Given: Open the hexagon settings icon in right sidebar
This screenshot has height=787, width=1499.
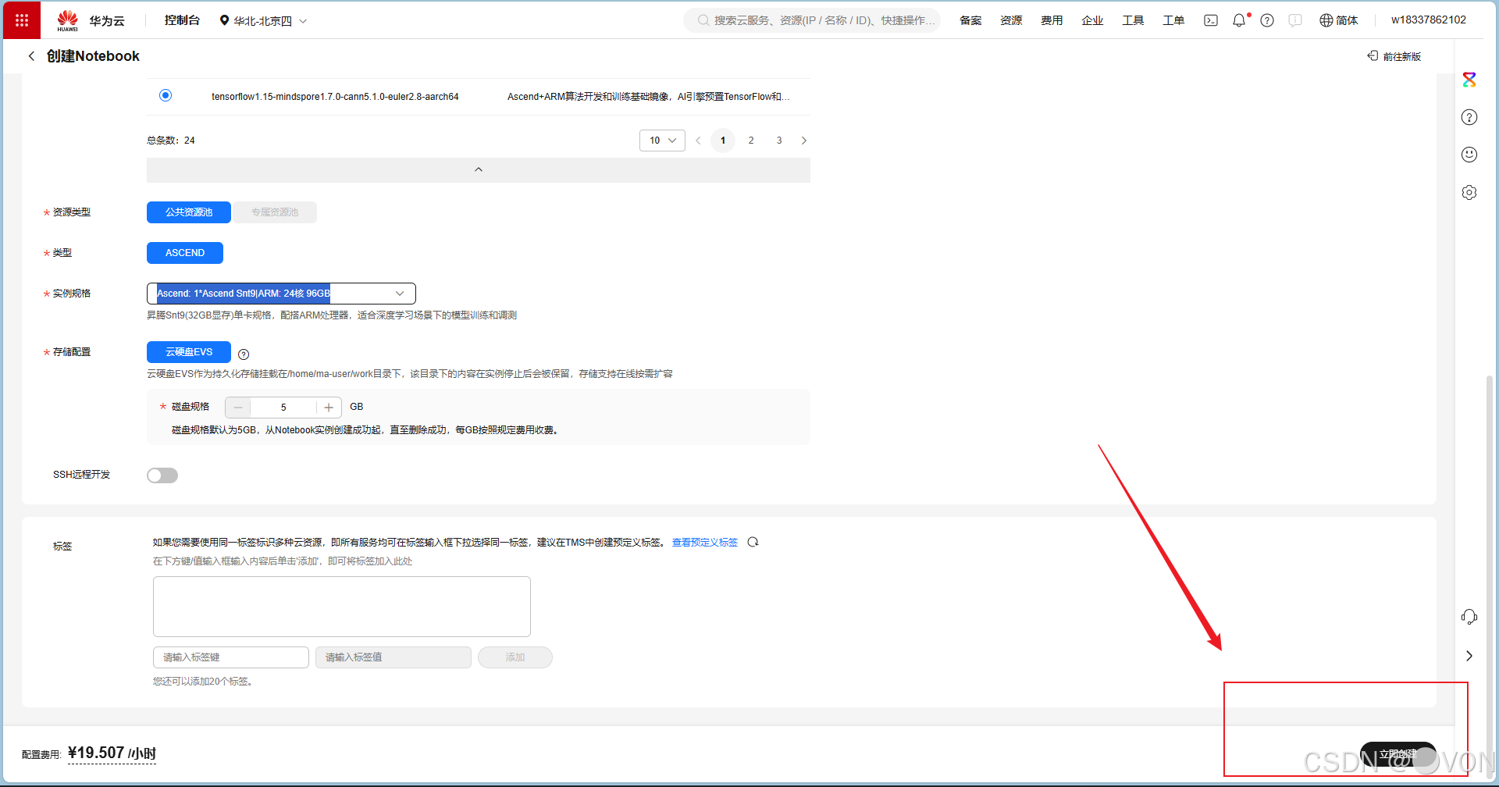Looking at the screenshot, I should pos(1469,192).
